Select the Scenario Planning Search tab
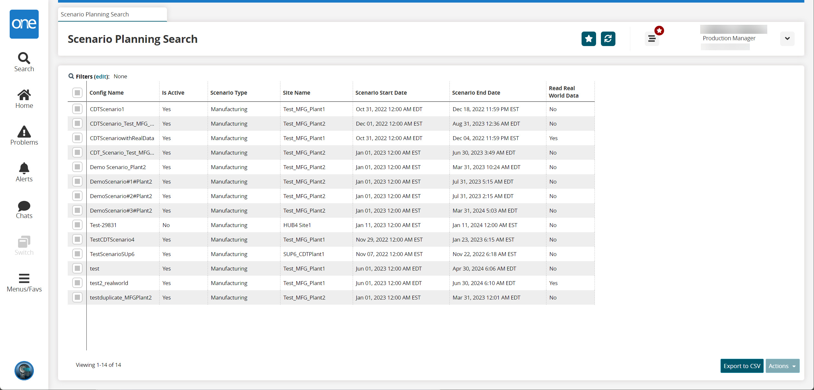Viewport: 814px width, 390px height. coord(113,14)
